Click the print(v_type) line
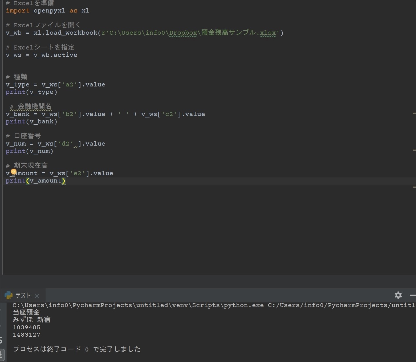 (x=31, y=92)
